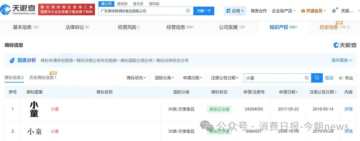Click the notification bell icon
The image size is (360, 141).
[x=334, y=11]
